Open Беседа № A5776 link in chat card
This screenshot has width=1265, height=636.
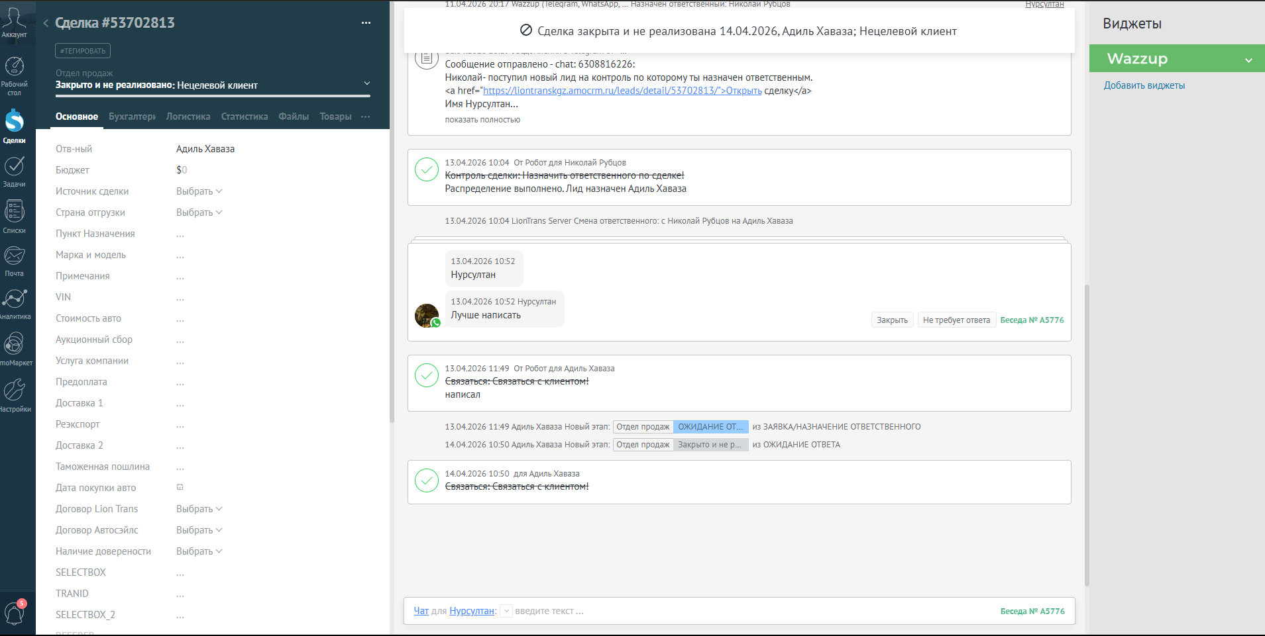(1032, 320)
